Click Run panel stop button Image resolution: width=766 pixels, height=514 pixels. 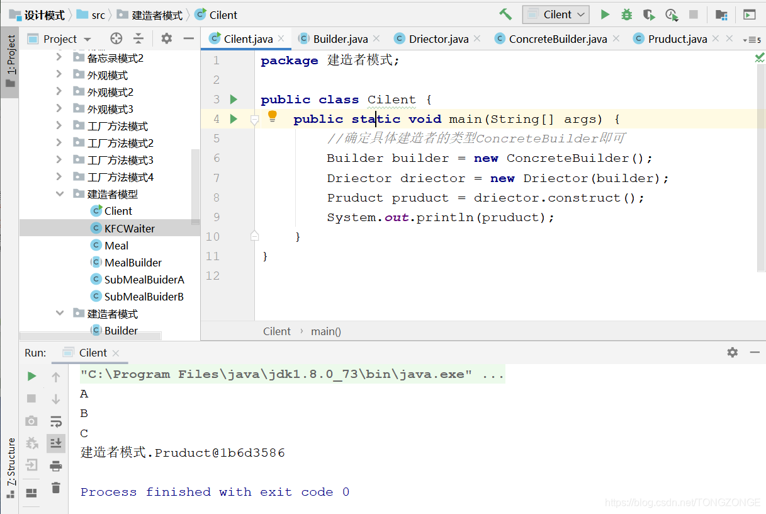click(x=31, y=399)
